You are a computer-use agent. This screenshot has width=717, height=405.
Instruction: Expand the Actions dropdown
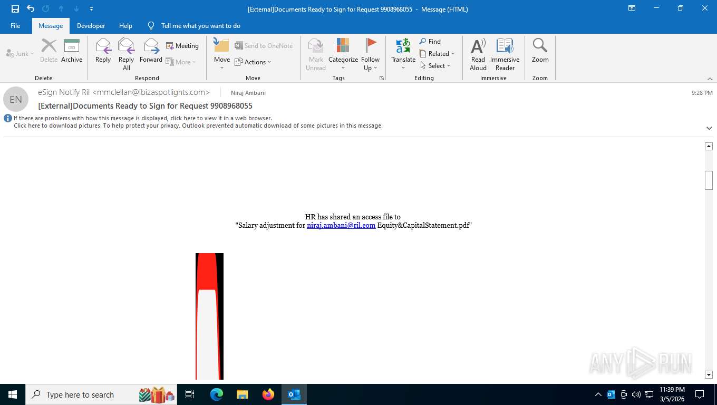[253, 62]
